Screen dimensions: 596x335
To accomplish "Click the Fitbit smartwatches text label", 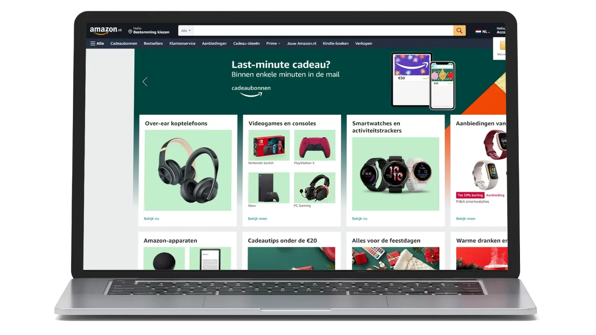I will (473, 202).
